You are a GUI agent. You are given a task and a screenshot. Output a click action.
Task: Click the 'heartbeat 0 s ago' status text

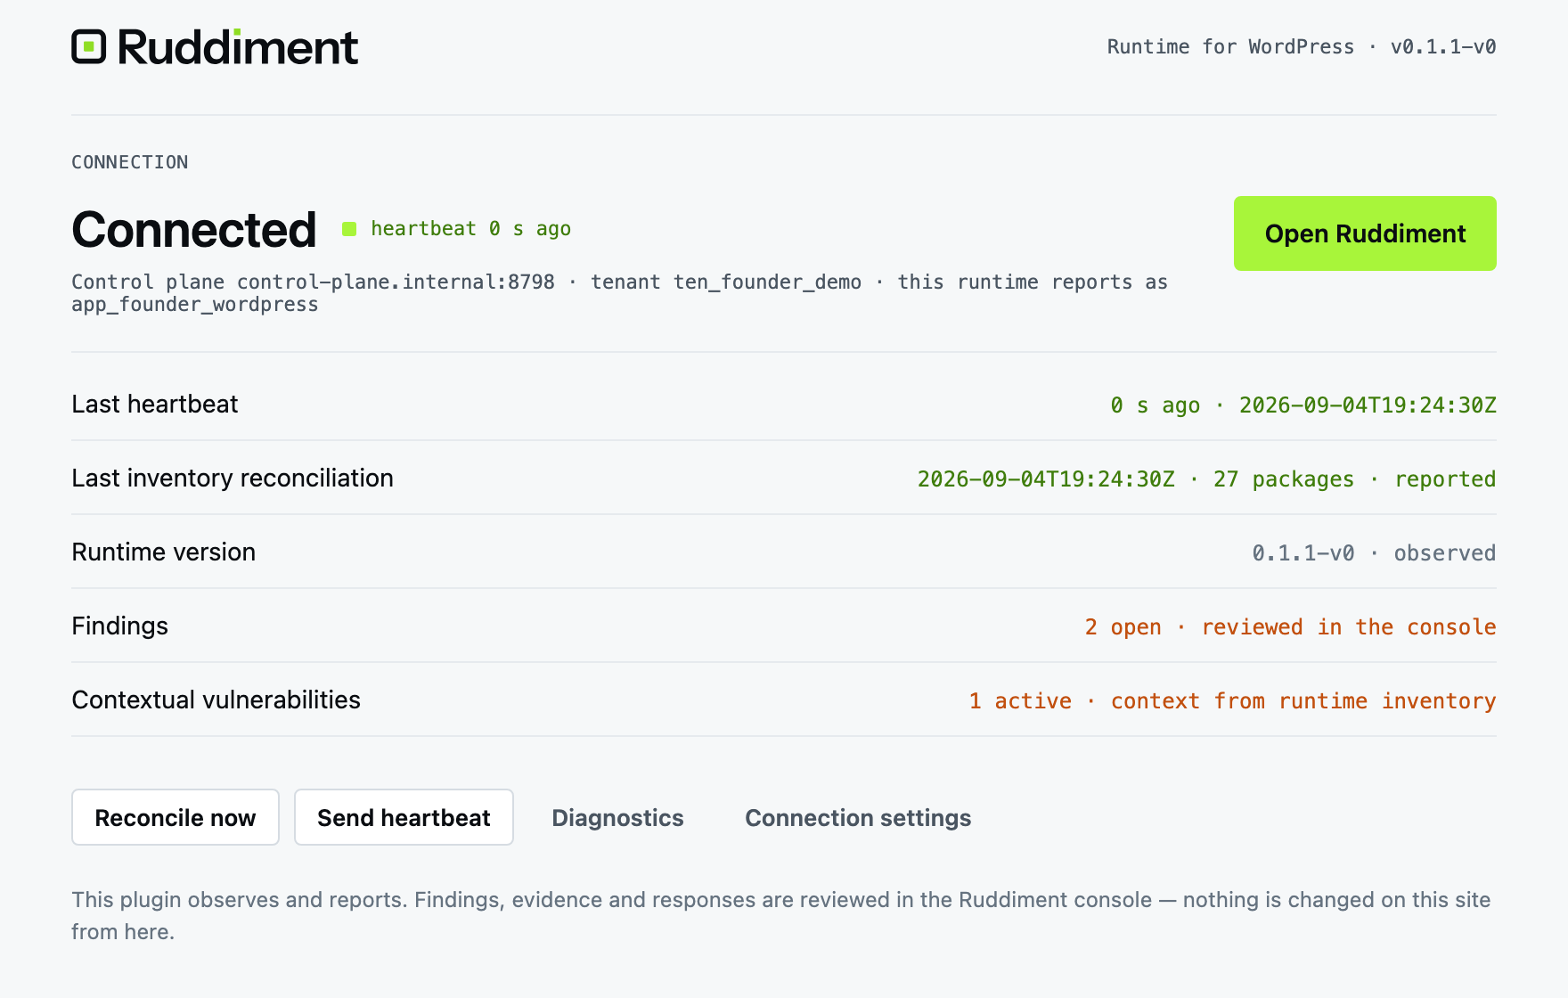(x=470, y=229)
